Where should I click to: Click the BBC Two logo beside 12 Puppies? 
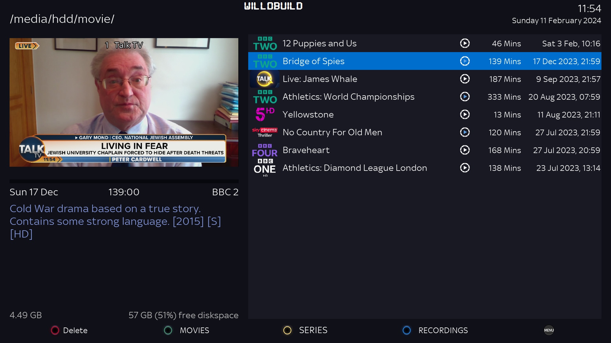point(265,44)
